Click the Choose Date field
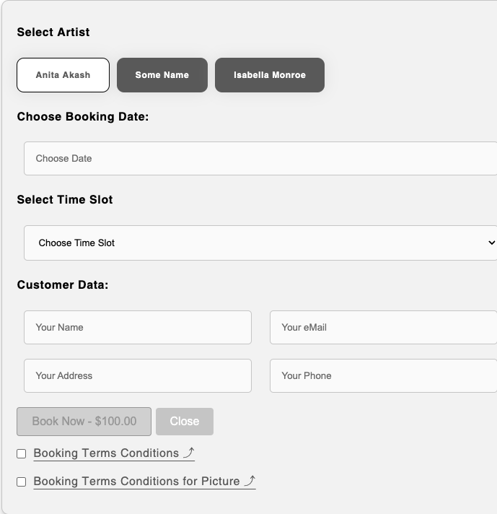The width and height of the screenshot is (497, 514). click(260, 158)
